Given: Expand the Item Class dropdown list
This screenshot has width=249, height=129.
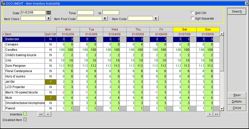Looking at the screenshot, I should coord(49,19).
